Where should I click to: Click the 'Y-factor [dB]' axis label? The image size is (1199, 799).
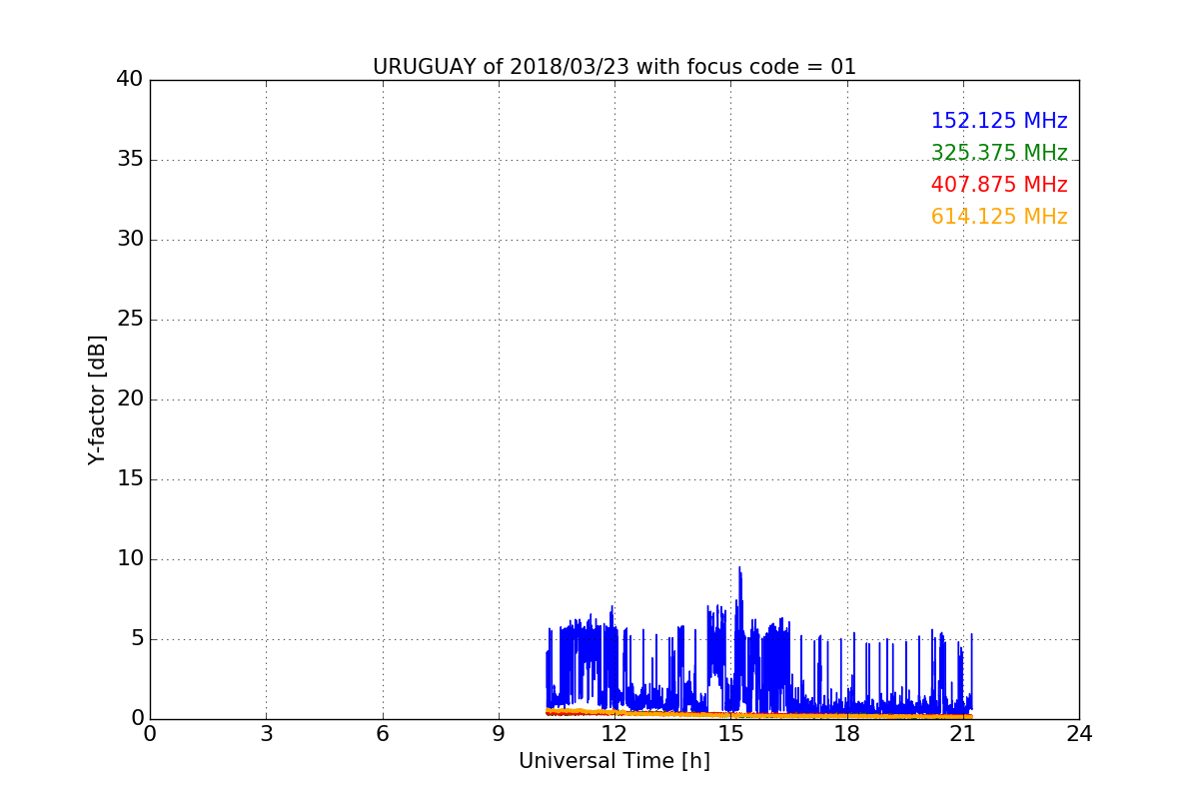[x=97, y=399]
